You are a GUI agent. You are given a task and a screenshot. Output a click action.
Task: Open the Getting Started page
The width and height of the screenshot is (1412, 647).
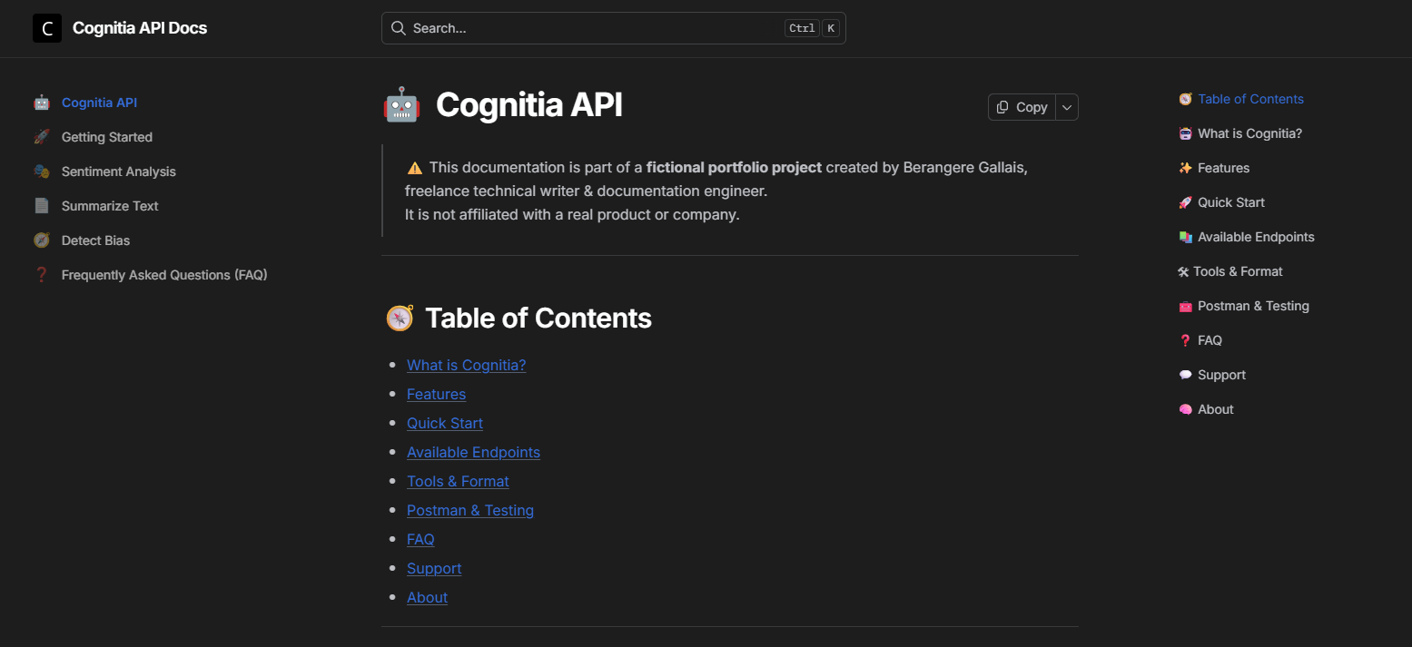(107, 137)
